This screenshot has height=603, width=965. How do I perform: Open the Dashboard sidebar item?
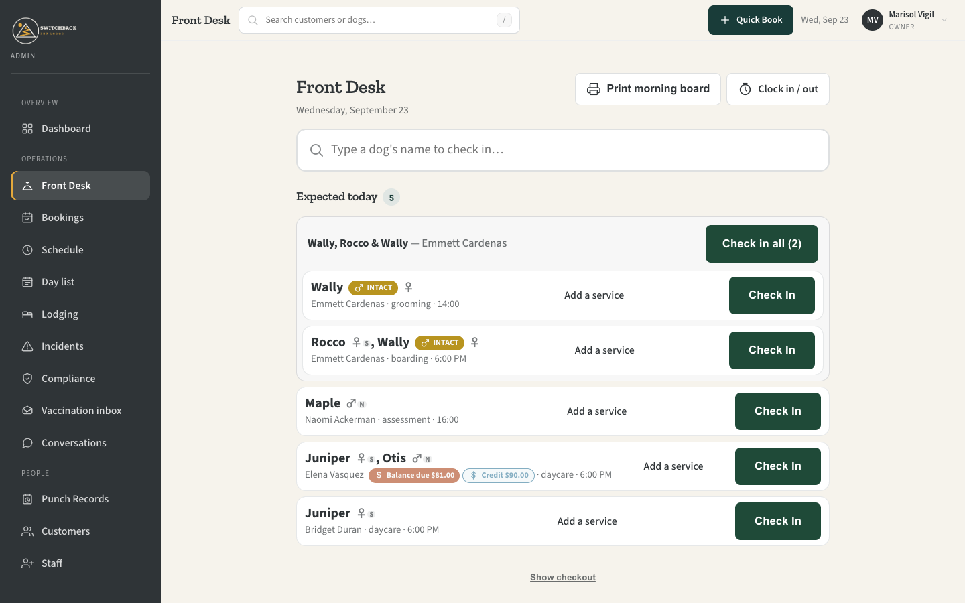click(80, 129)
